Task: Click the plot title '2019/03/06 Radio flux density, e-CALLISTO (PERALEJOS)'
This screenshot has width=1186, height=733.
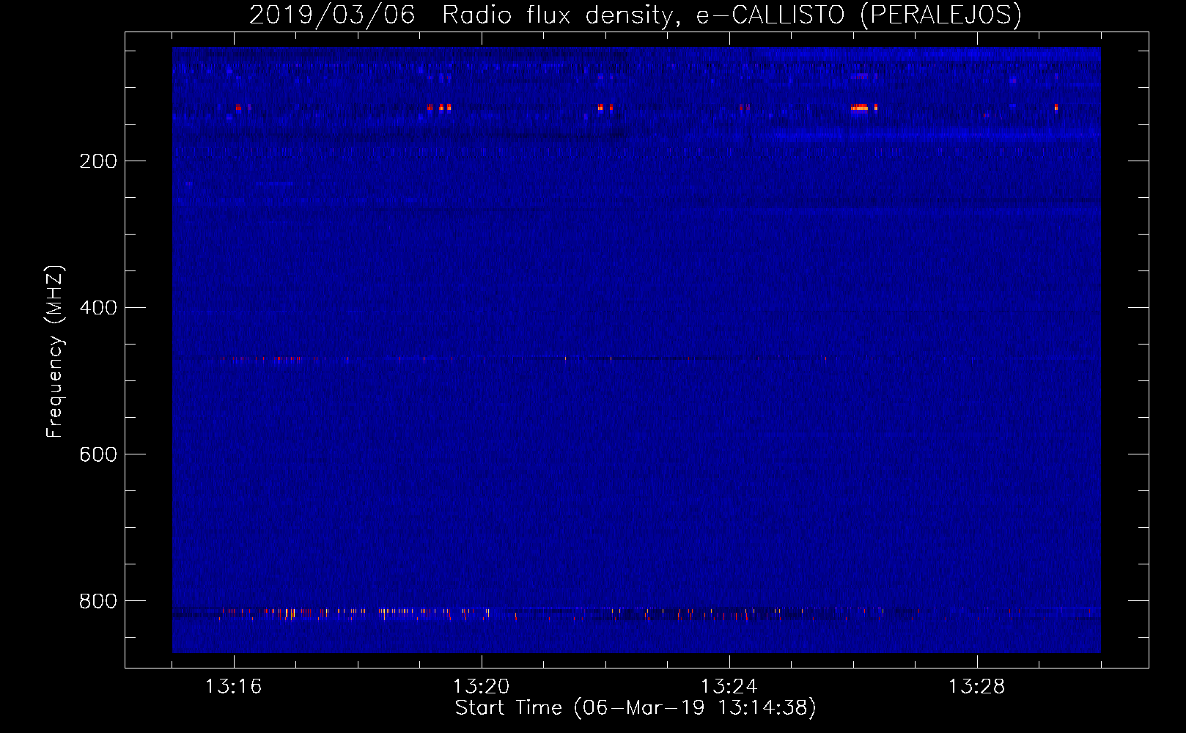Action: pos(635,15)
